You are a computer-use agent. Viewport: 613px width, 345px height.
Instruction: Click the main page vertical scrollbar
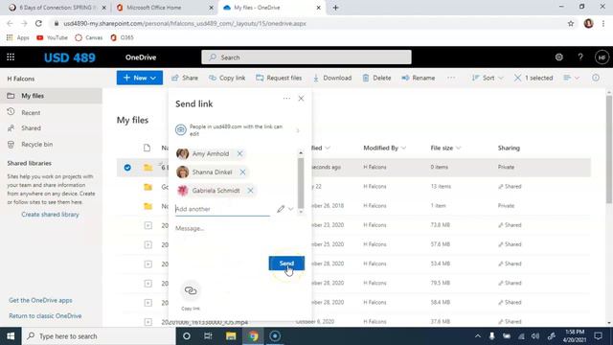tap(609, 149)
